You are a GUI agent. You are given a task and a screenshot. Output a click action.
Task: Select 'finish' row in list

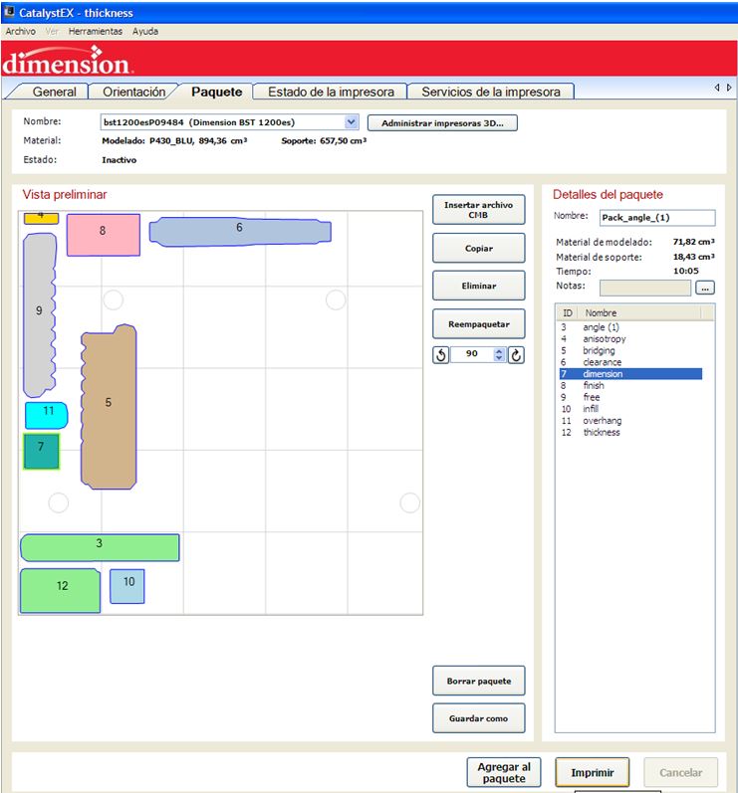tap(630, 385)
